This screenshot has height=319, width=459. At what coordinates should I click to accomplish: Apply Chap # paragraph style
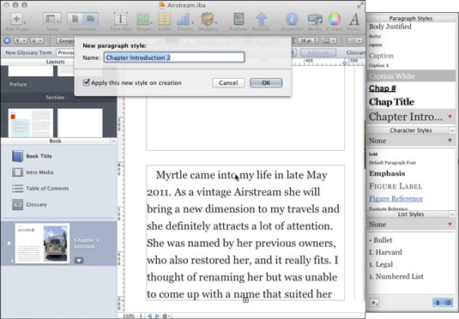pos(383,88)
